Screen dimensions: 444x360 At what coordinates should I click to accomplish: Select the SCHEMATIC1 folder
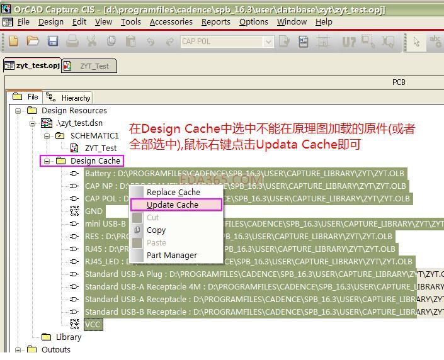point(94,136)
